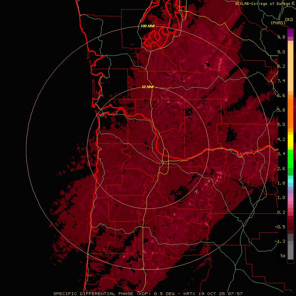Click the 4.2 legend value
Screen dimensions: 296x296
[281, 139]
